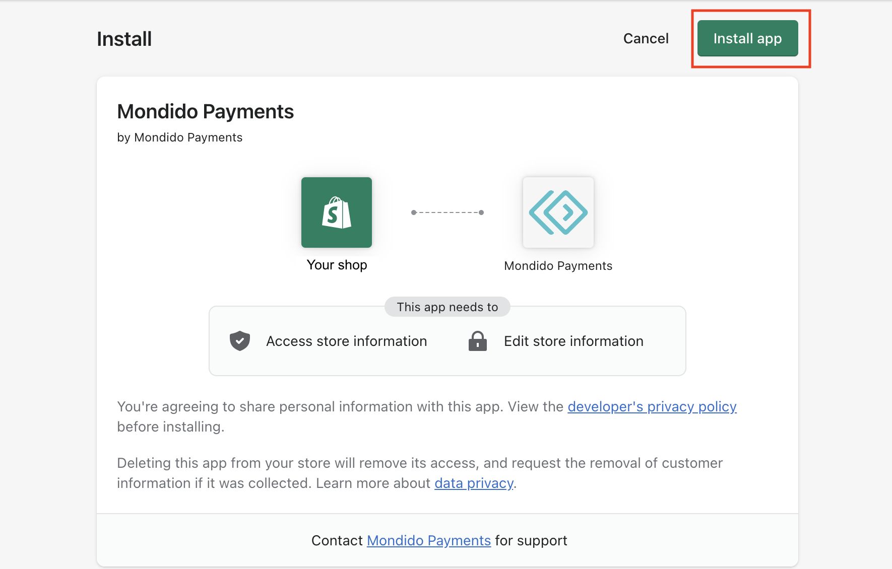The height and width of the screenshot is (569, 892).
Task: Select the 'Access store information' text
Action: [347, 341]
